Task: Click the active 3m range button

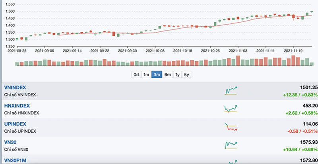Action: pyautogui.click(x=157, y=75)
